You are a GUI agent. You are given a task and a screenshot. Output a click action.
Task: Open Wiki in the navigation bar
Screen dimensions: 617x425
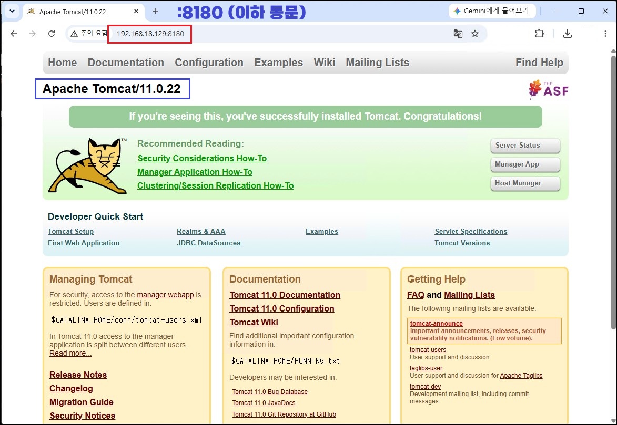pyautogui.click(x=325, y=63)
